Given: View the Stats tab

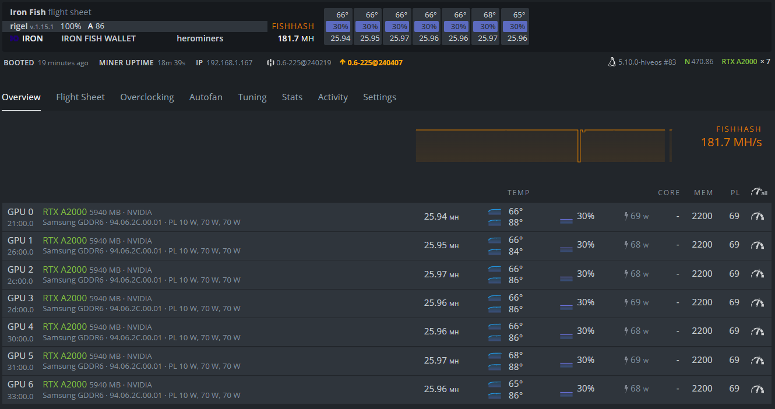Looking at the screenshot, I should pos(292,97).
